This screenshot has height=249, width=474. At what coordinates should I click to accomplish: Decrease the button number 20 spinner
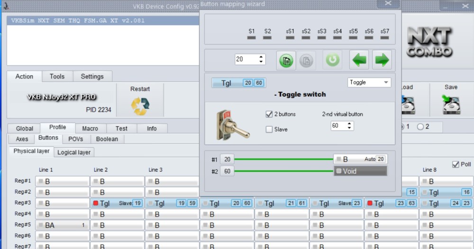261,62
